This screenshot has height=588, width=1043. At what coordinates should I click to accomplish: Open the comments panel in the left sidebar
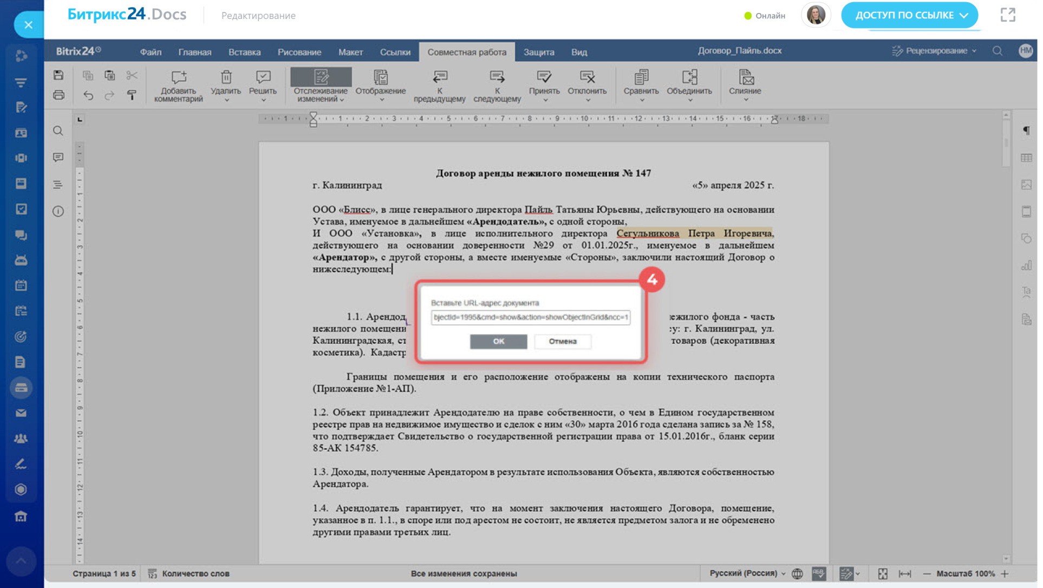(58, 157)
